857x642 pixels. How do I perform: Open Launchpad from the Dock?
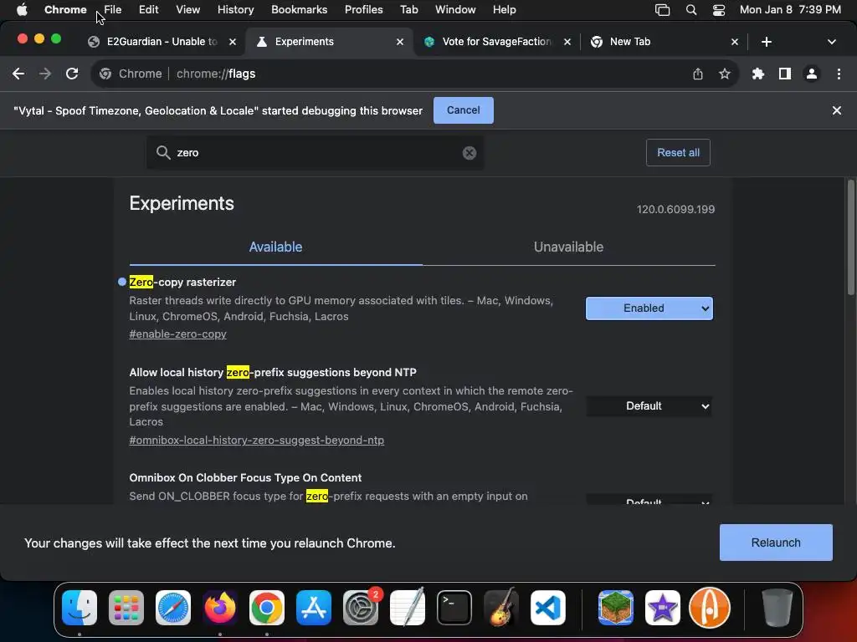click(126, 608)
